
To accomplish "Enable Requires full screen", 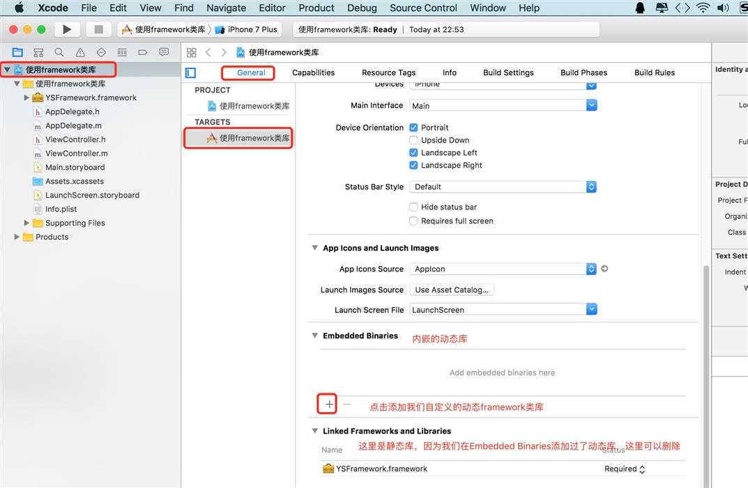I will pos(413,221).
